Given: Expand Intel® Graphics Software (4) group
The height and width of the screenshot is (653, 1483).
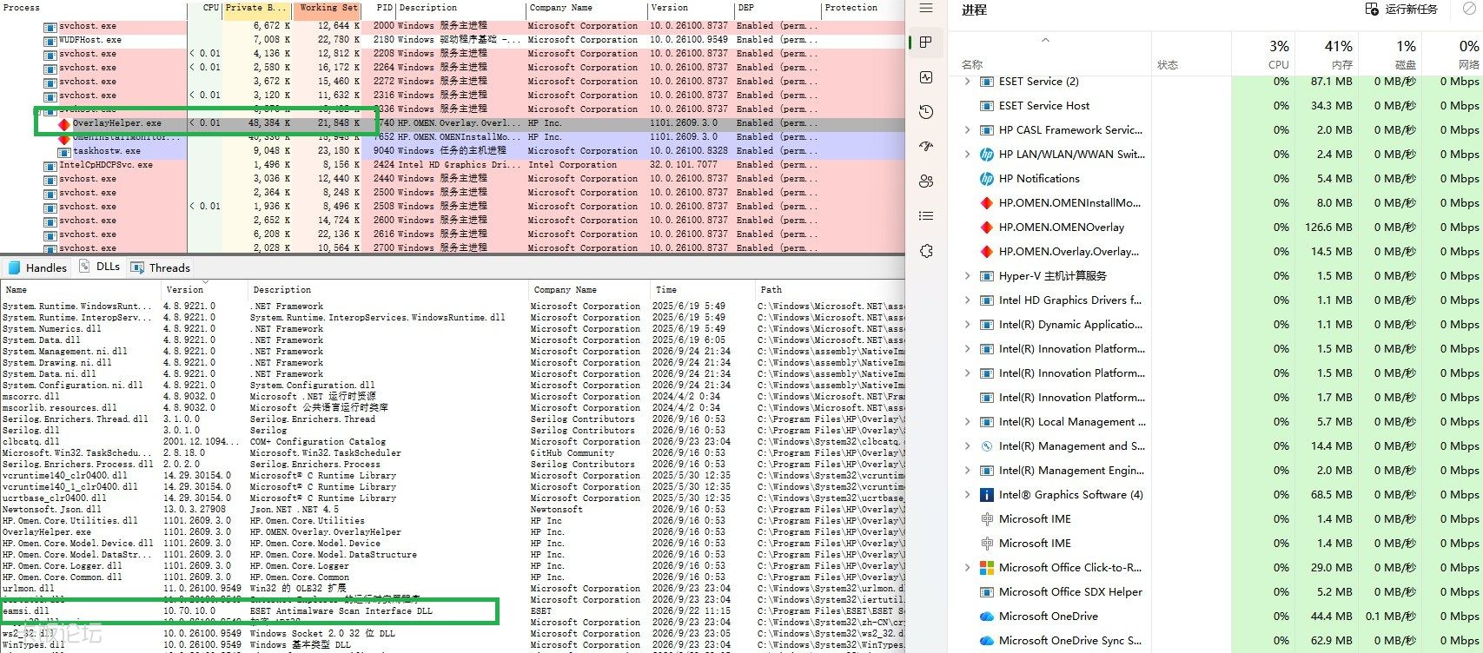Looking at the screenshot, I should 967,495.
